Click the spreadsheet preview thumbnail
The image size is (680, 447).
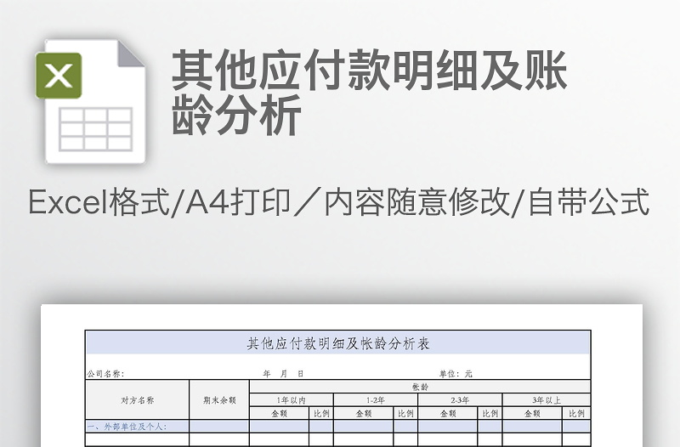(x=342, y=376)
